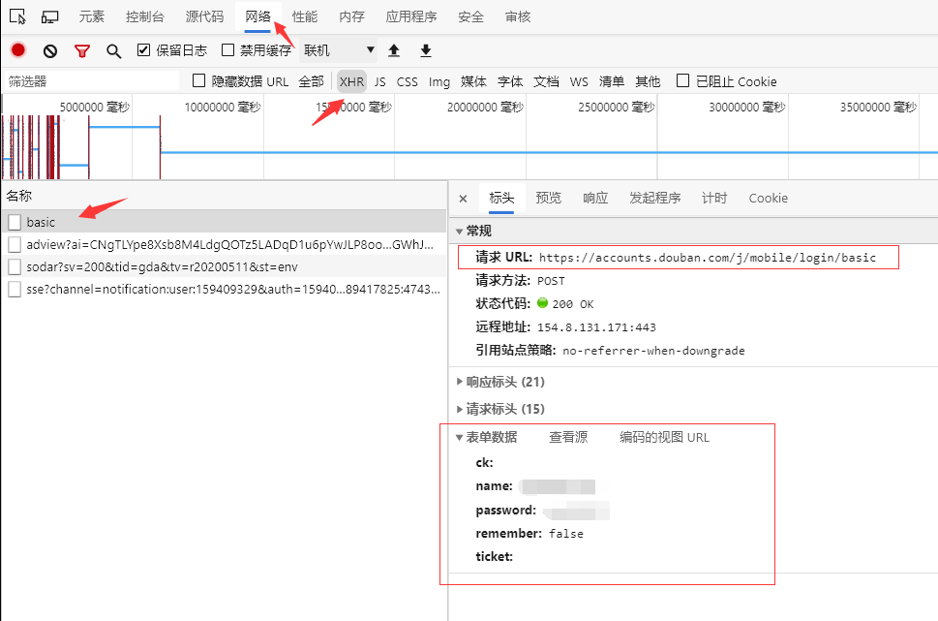Open the 应用程序 tab

tap(411, 16)
